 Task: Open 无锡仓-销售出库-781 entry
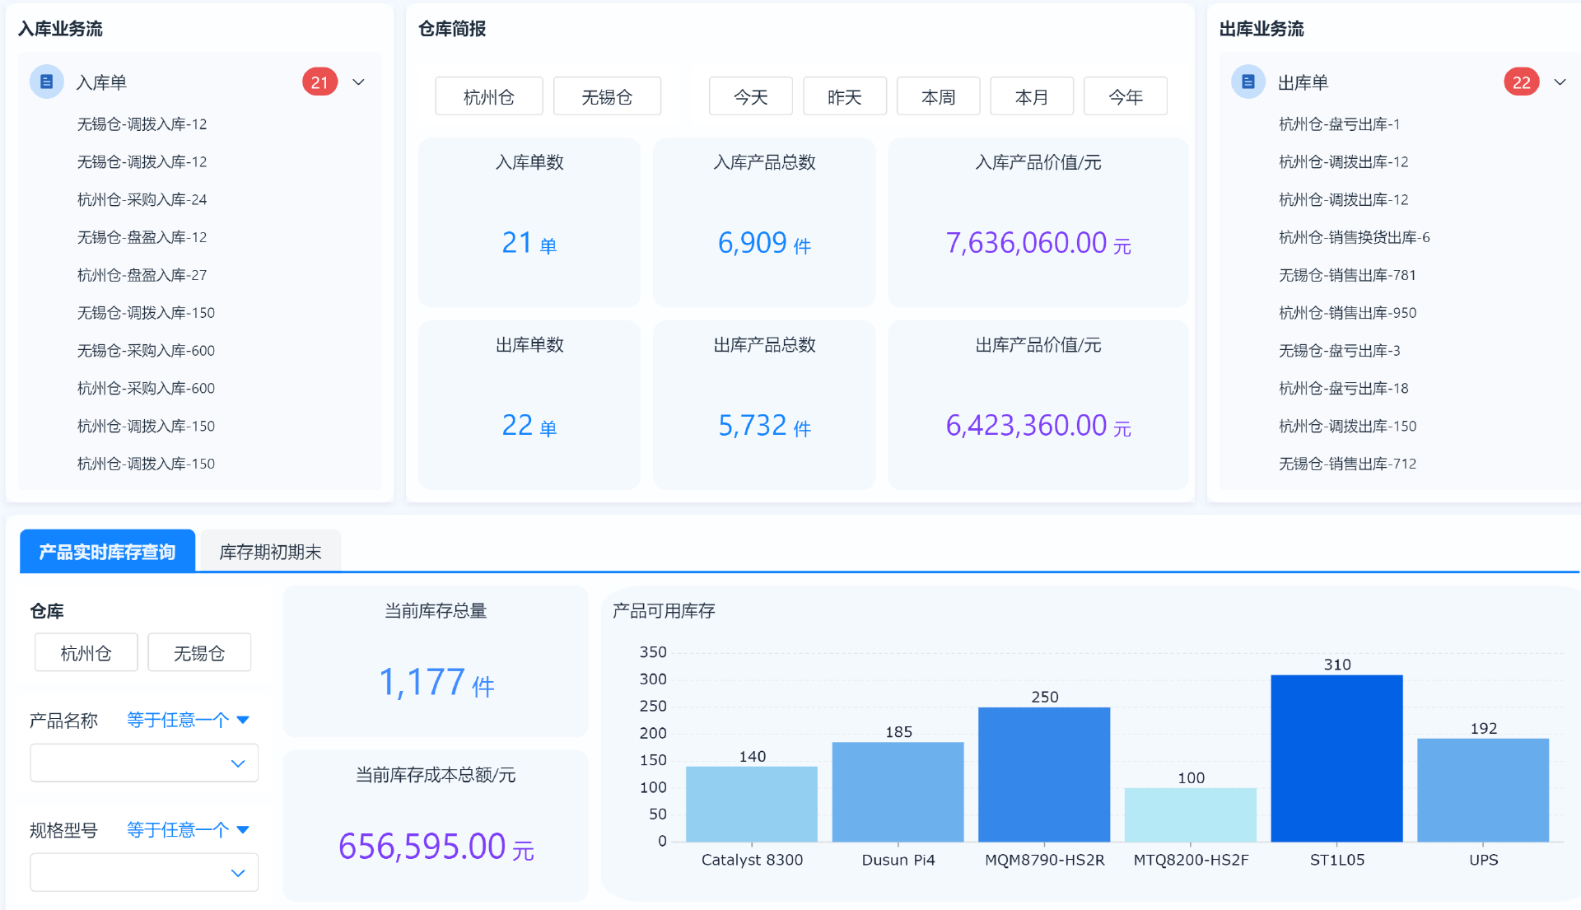click(x=1346, y=275)
